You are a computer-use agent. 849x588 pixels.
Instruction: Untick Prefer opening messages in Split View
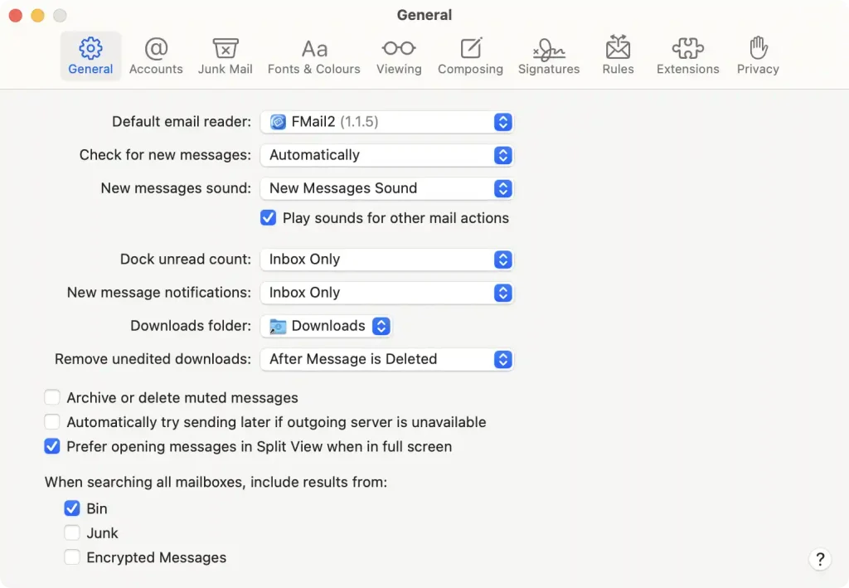(52, 446)
